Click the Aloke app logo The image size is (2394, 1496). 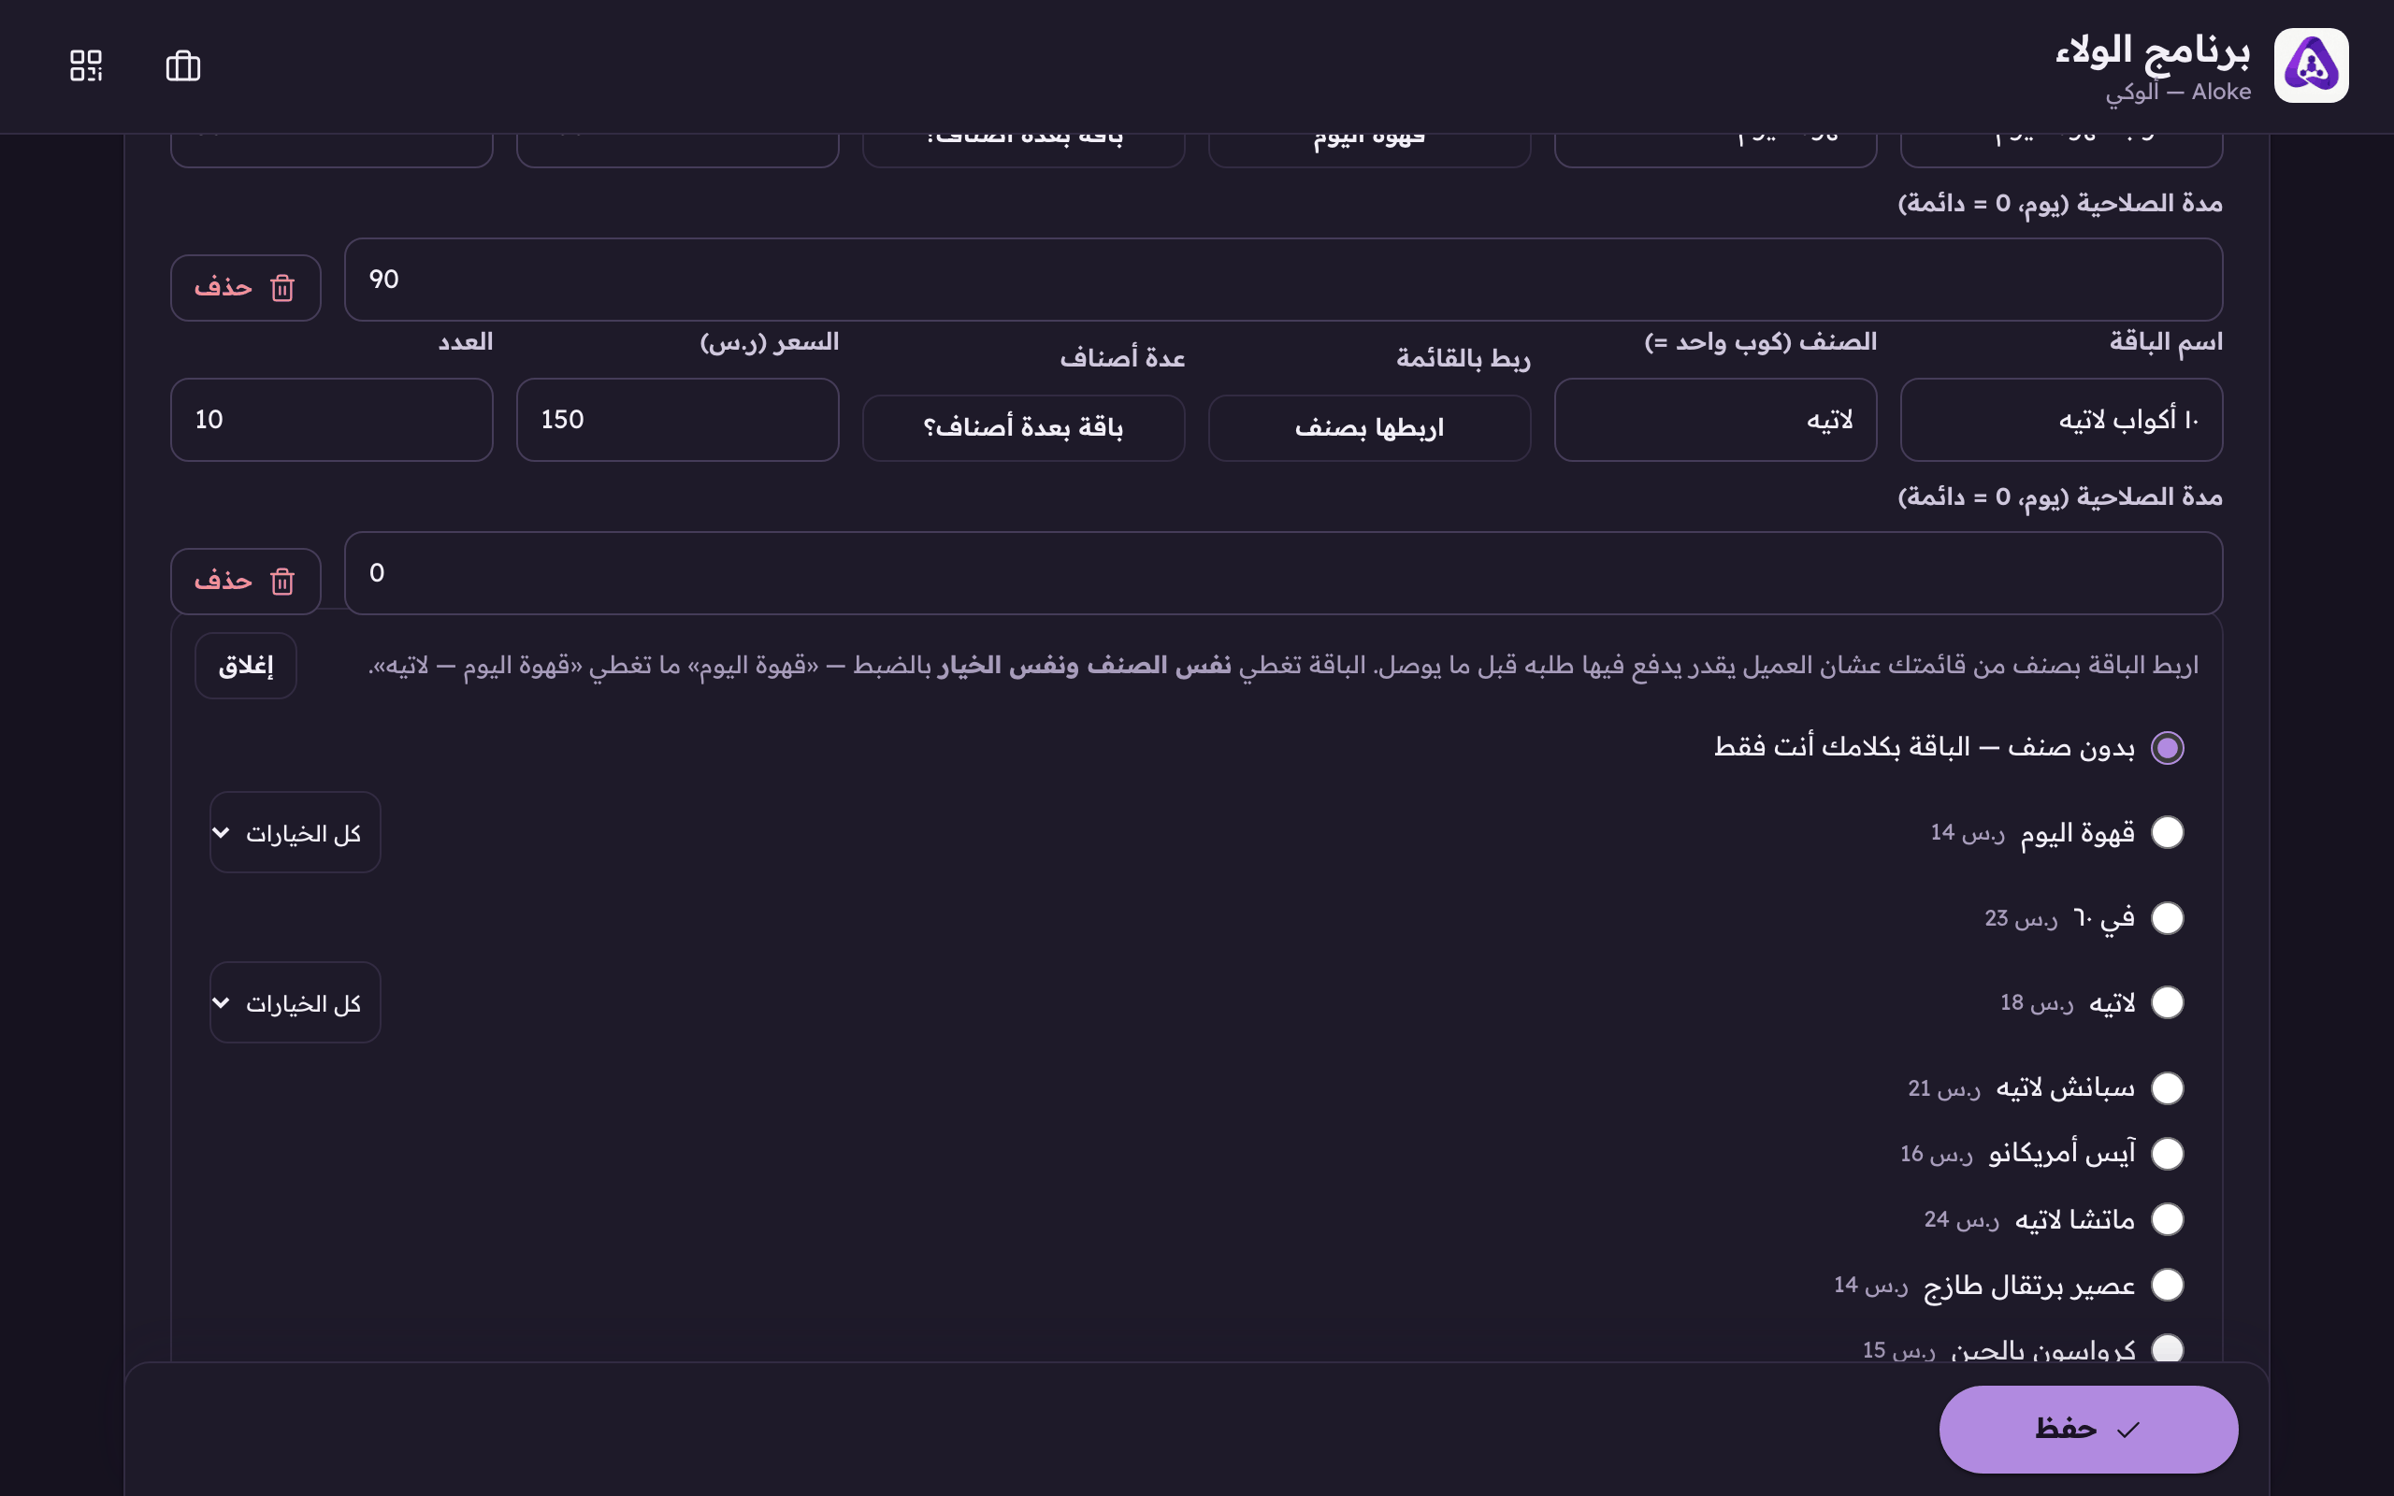pos(2311,65)
